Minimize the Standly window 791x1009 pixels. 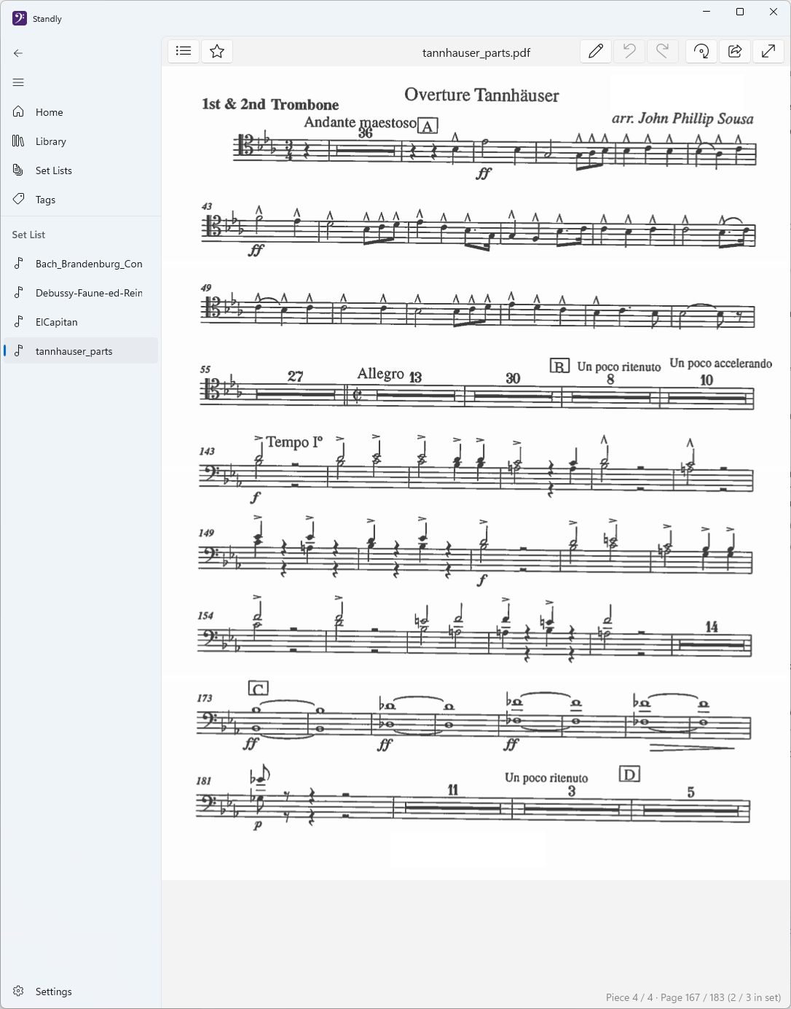[707, 12]
